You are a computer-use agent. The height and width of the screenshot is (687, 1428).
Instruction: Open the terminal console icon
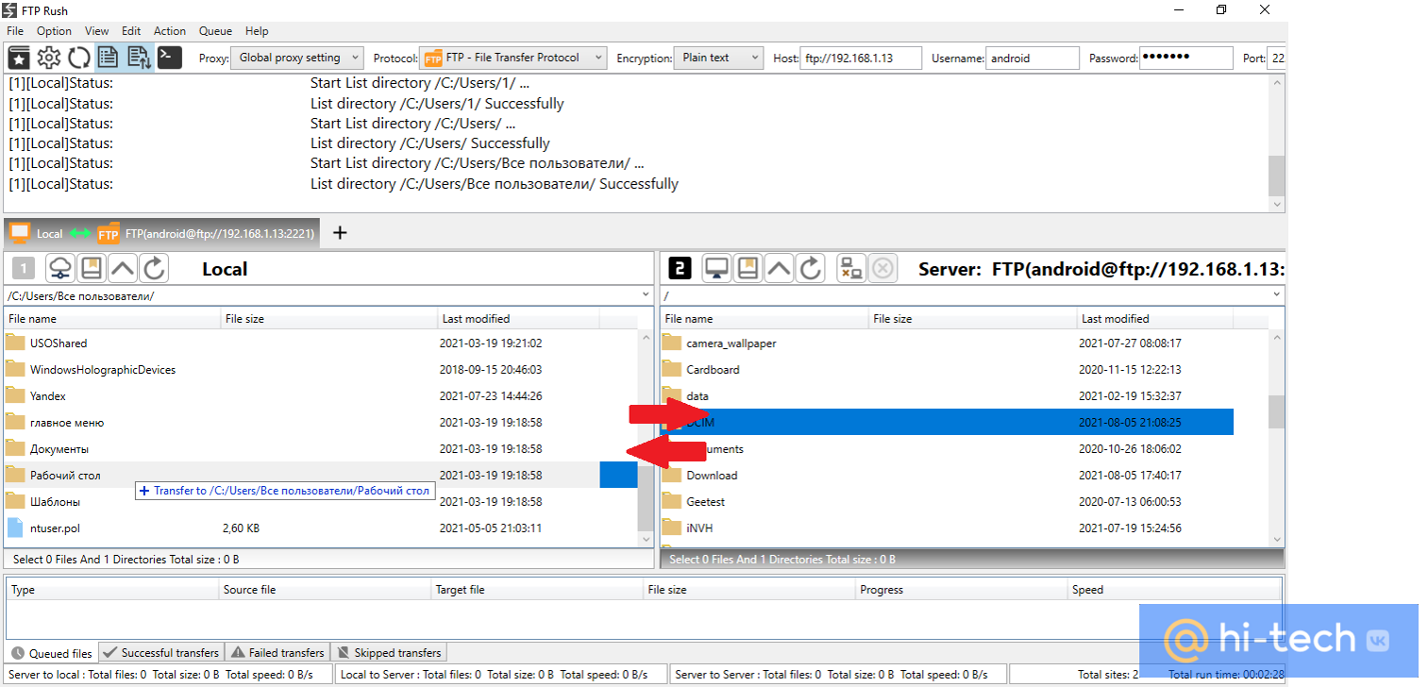[x=169, y=58]
